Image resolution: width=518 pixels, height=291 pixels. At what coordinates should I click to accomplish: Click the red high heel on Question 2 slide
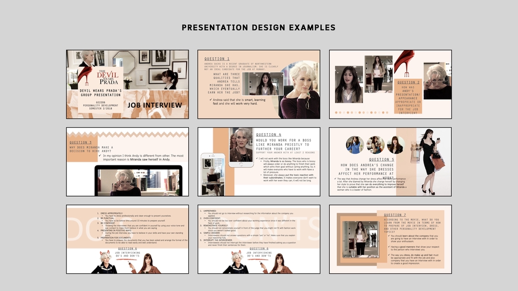click(x=404, y=63)
